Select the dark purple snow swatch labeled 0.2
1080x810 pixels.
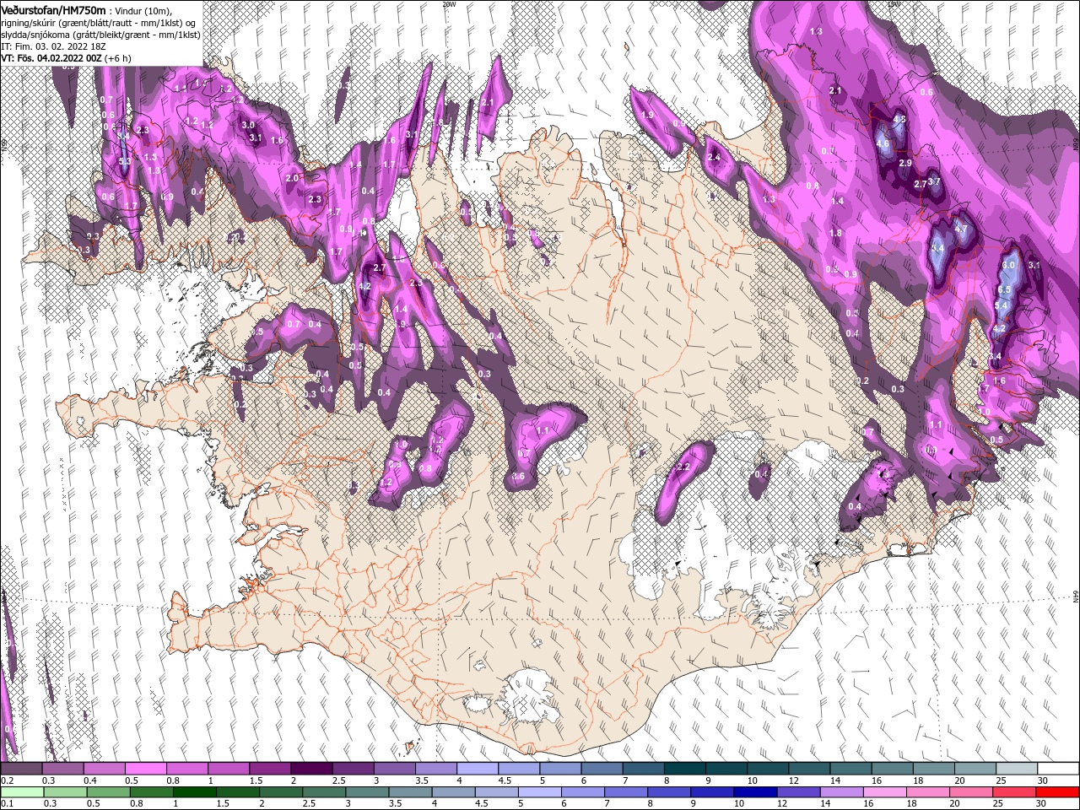point(21,769)
